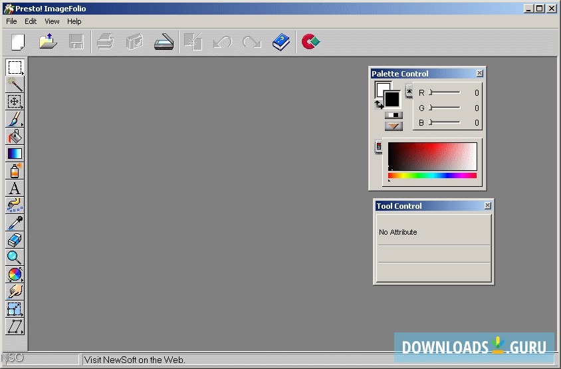Select the Magic Wand tool
The image size is (561, 369).
point(15,84)
